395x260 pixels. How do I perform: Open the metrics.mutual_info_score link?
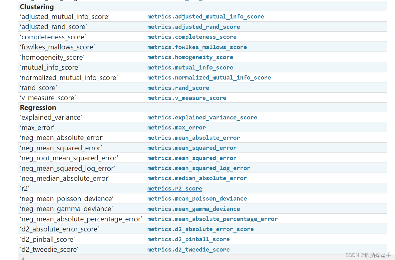190,67
